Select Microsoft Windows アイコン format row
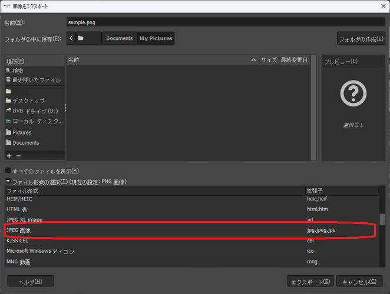 click(191, 251)
